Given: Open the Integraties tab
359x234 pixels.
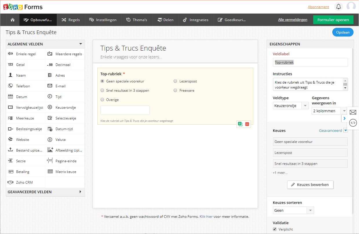Looking at the screenshot, I should [196, 20].
